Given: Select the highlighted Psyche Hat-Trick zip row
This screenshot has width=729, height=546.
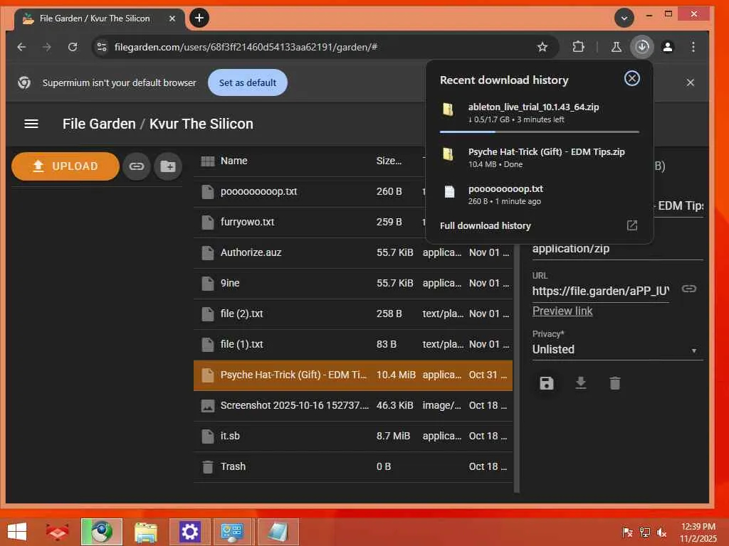Looking at the screenshot, I should coord(353,375).
